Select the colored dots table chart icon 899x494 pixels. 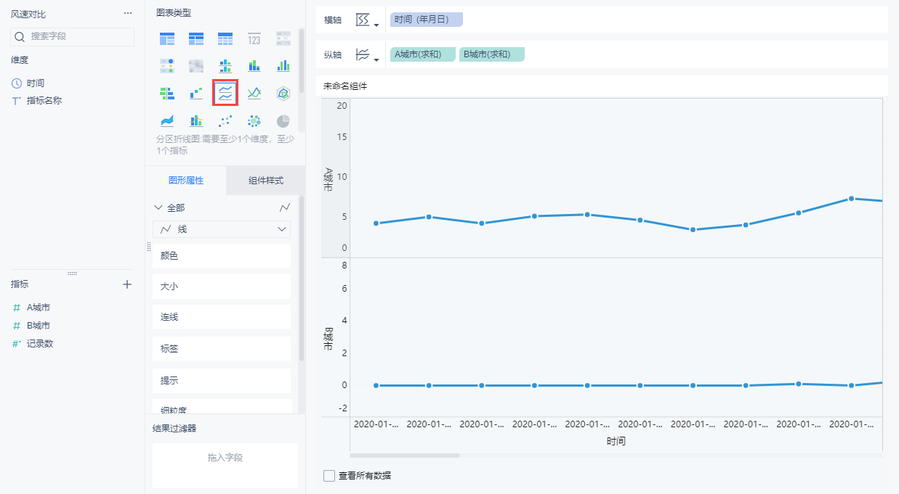(x=167, y=66)
